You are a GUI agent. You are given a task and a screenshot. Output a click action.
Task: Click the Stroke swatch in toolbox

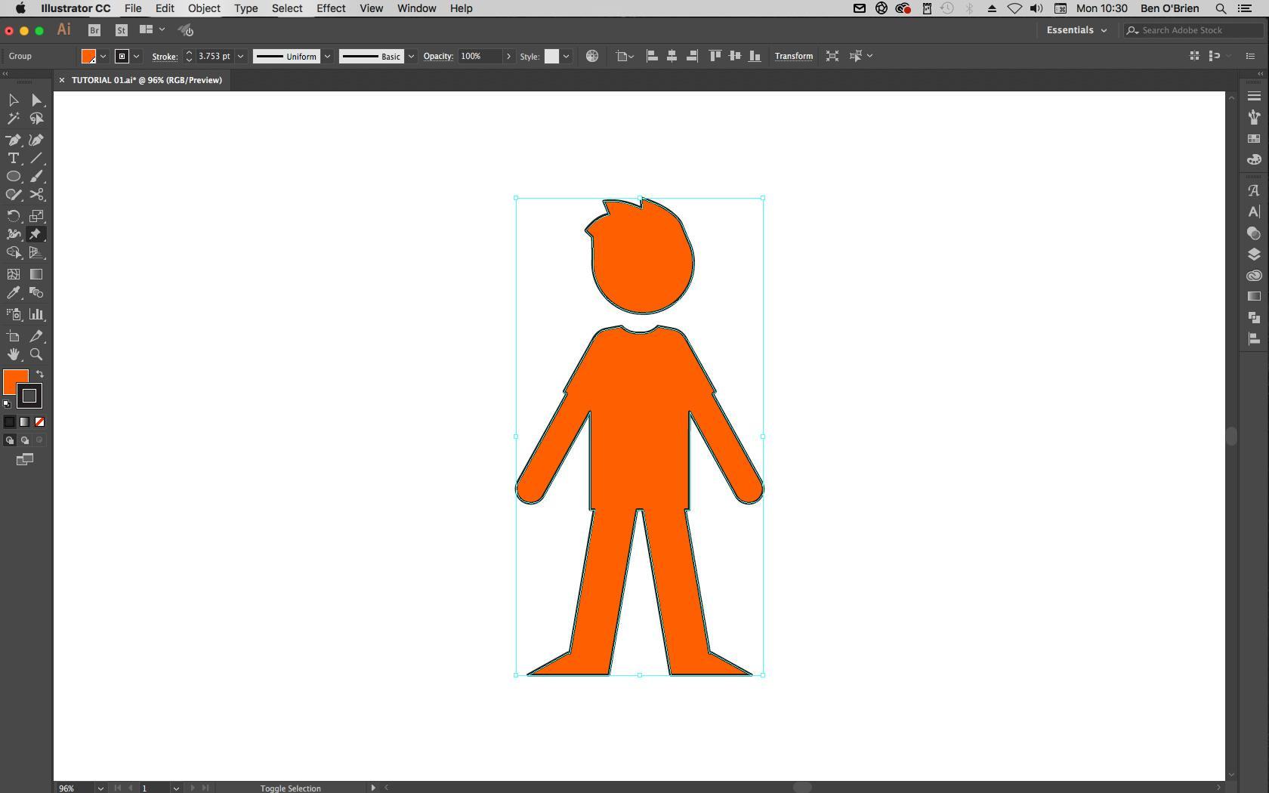coord(29,396)
